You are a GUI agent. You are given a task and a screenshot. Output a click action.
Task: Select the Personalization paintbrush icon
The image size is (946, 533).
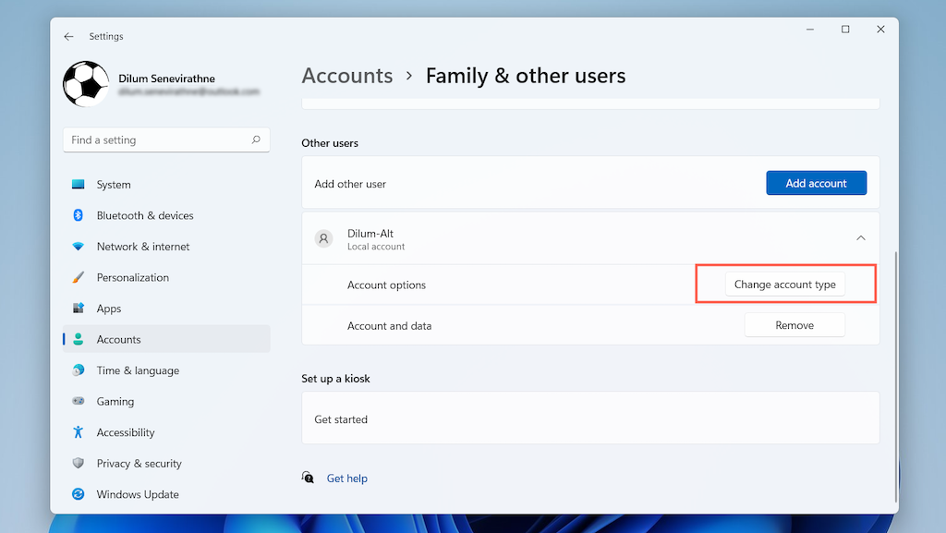[79, 277]
